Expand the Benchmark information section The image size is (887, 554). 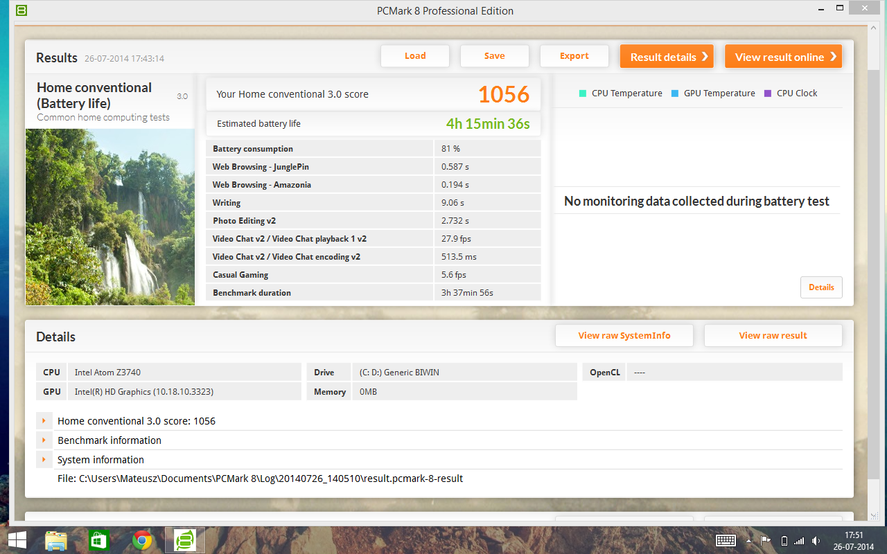tap(44, 440)
